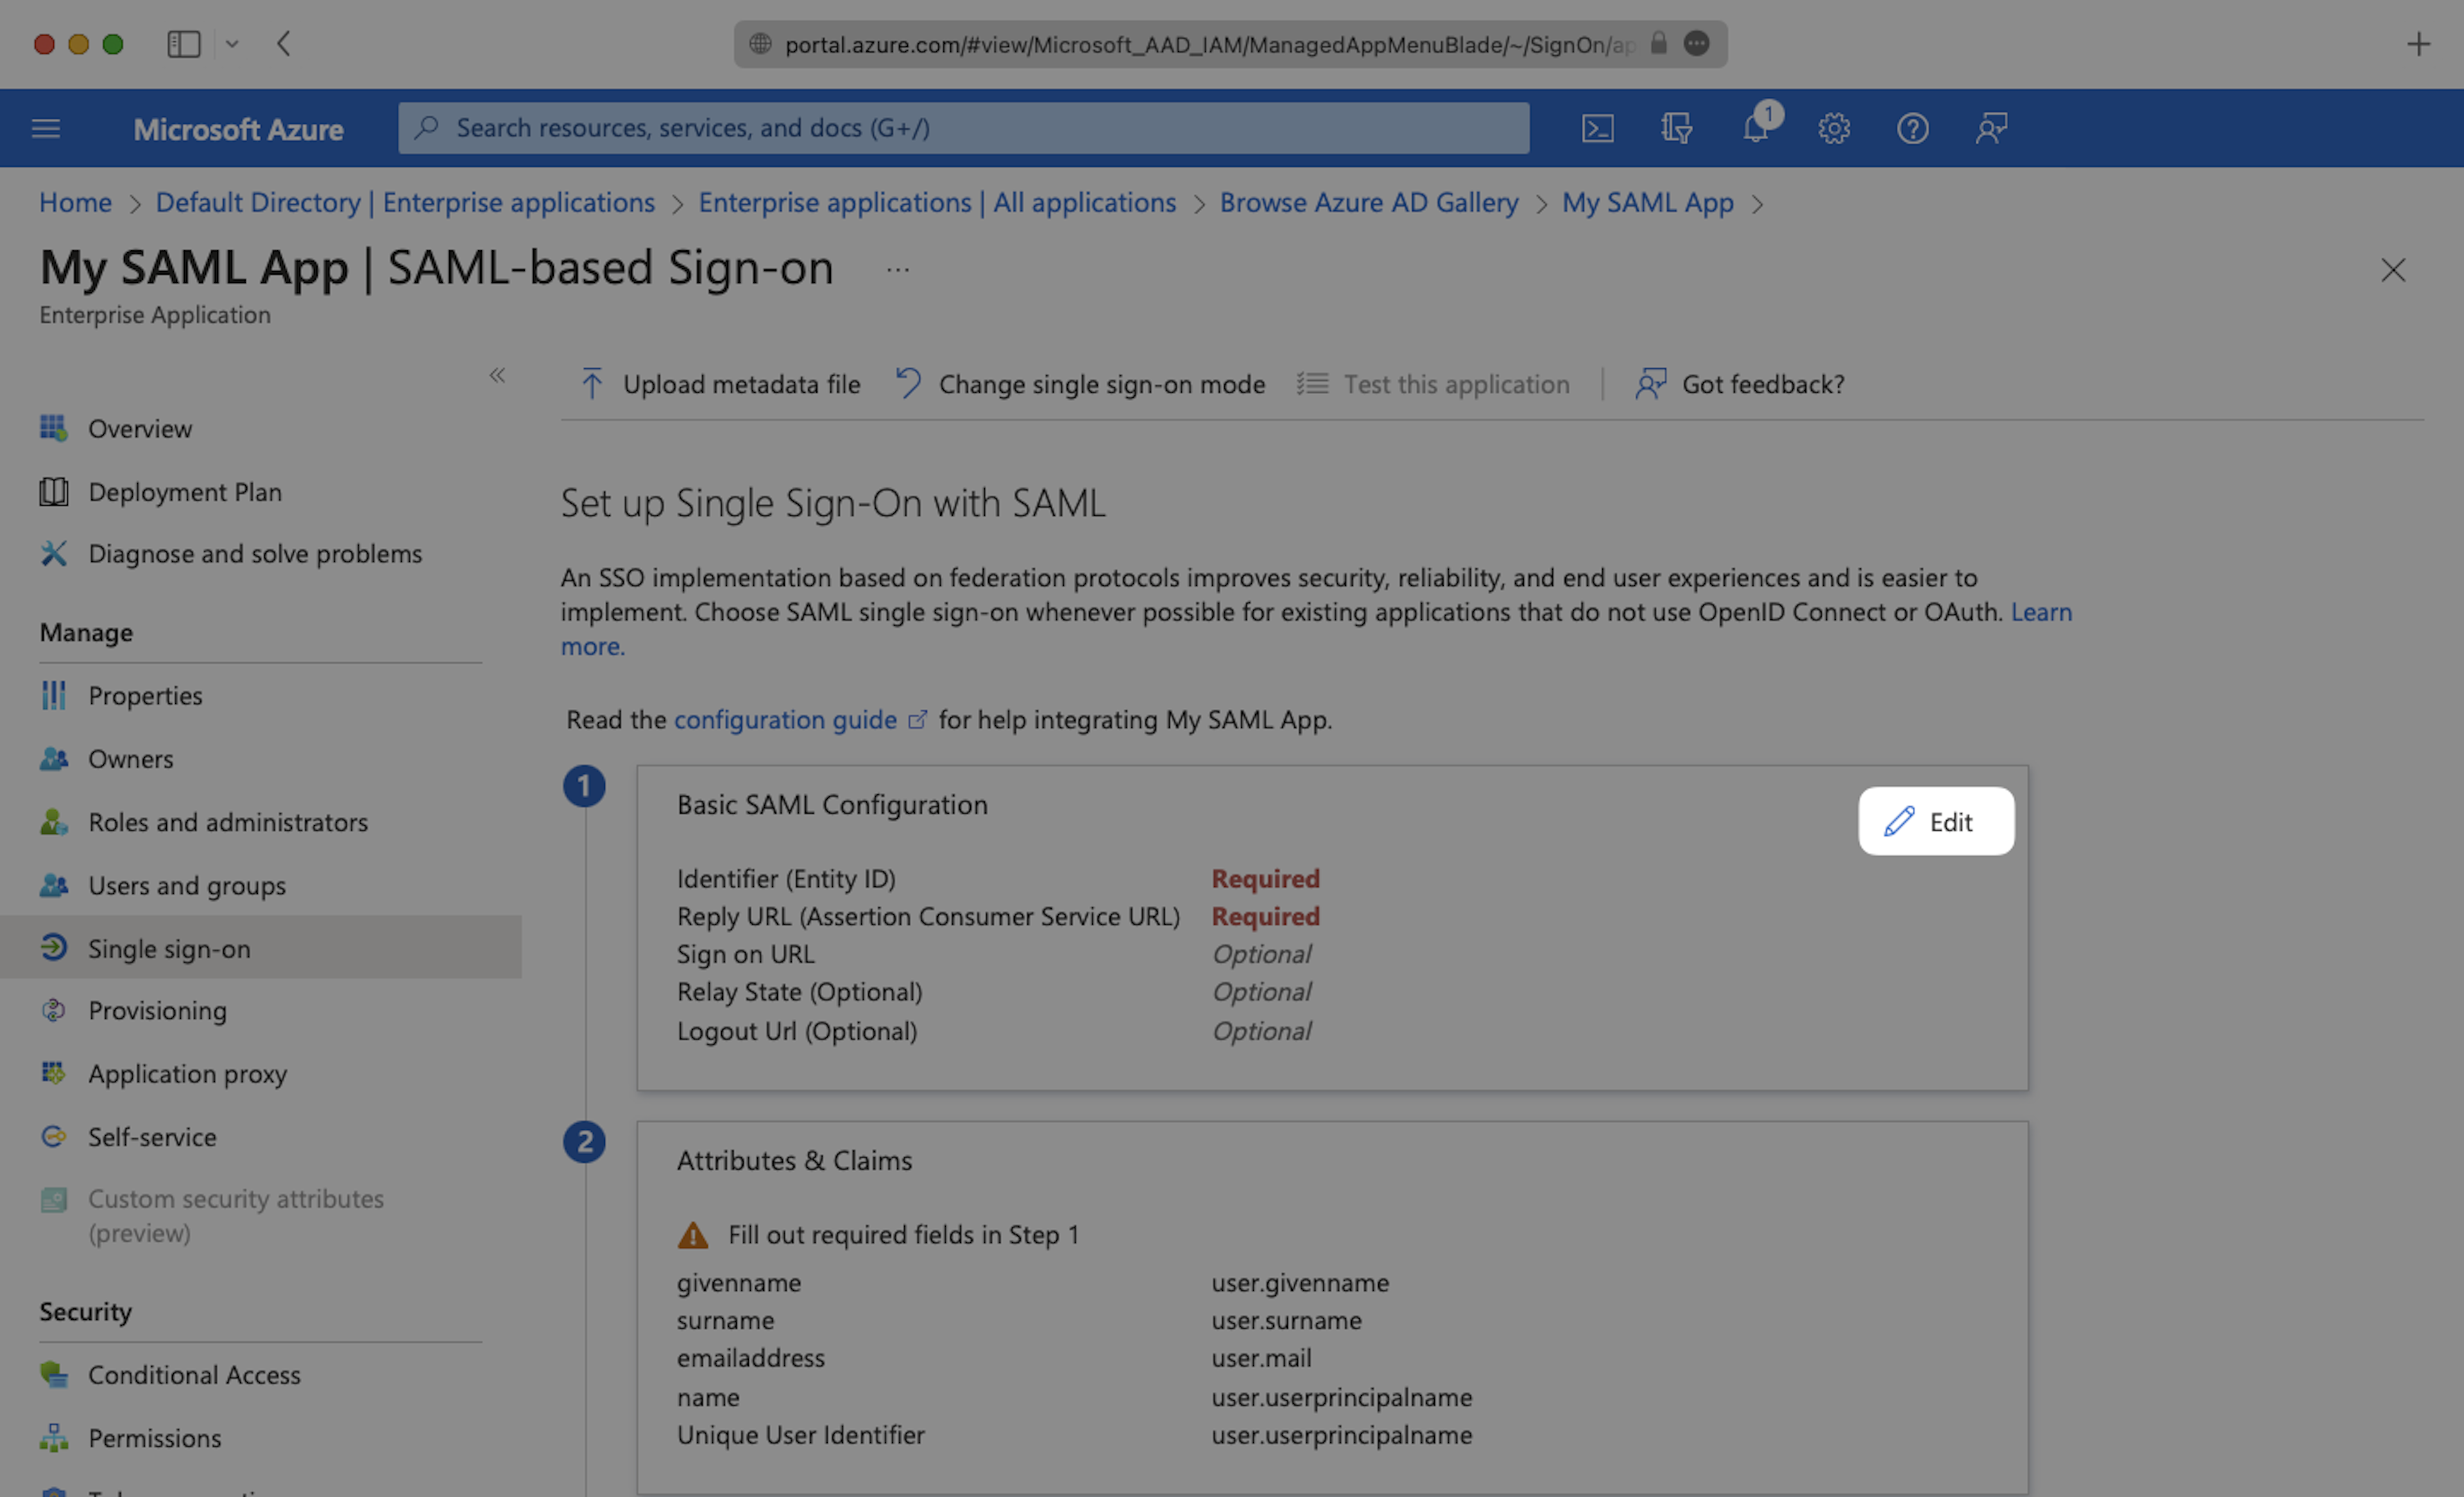Click the help question mark icon
The width and height of the screenshot is (2464, 1497).
[x=1912, y=128]
